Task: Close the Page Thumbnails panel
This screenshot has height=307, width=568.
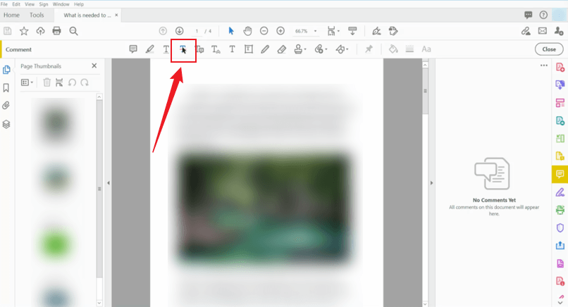Action: pos(94,66)
